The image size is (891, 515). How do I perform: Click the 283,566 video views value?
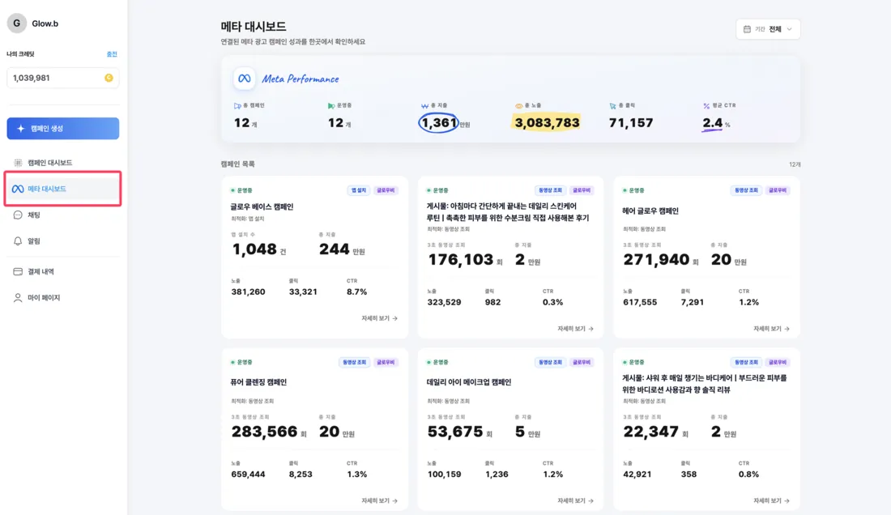pos(264,432)
